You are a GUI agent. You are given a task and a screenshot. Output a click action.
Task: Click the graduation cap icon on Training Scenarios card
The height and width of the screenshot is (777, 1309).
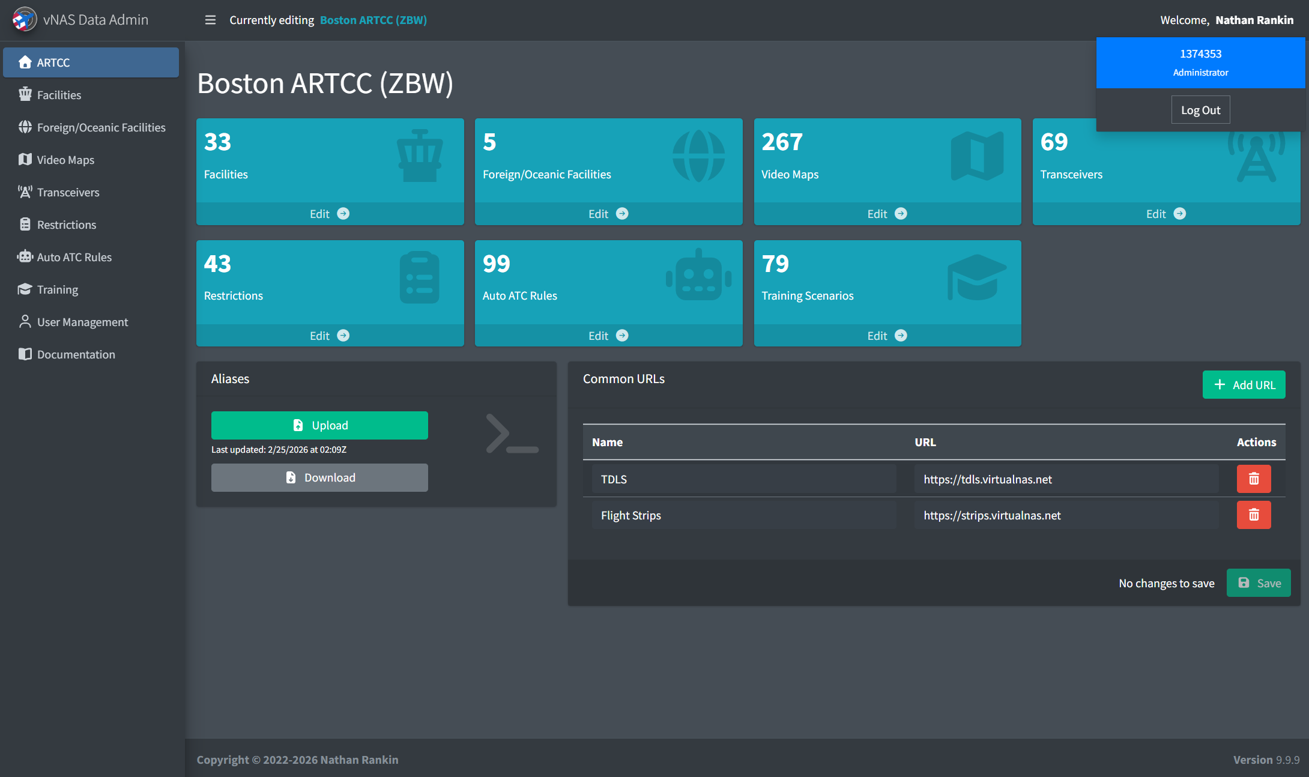point(977,277)
